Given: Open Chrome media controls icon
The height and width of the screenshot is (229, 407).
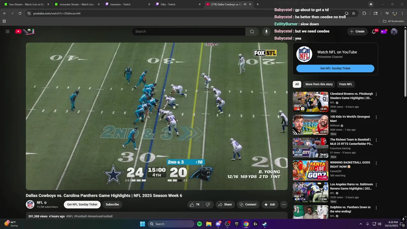Looking at the screenshot, I should click(x=387, y=13).
